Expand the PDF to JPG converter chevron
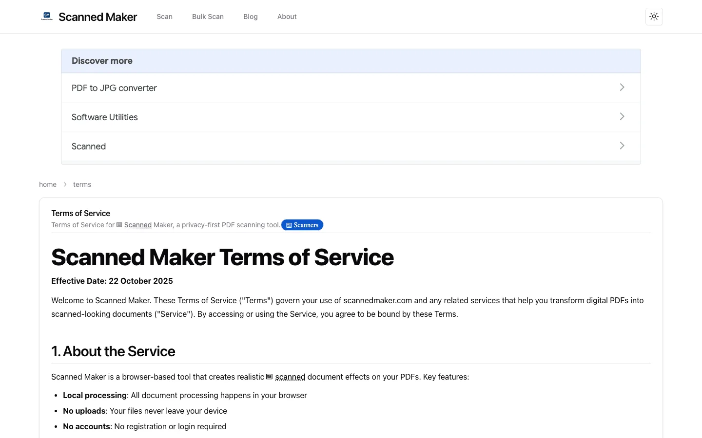 pyautogui.click(x=622, y=87)
